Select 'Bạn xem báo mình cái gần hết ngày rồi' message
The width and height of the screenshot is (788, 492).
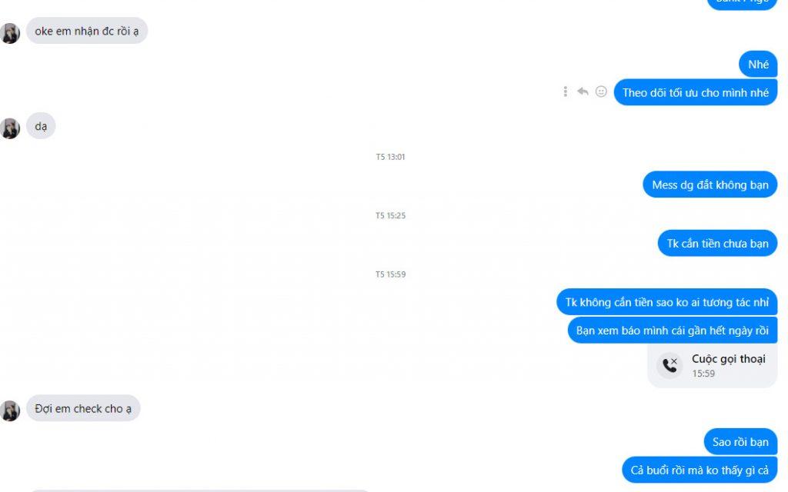[x=673, y=331]
